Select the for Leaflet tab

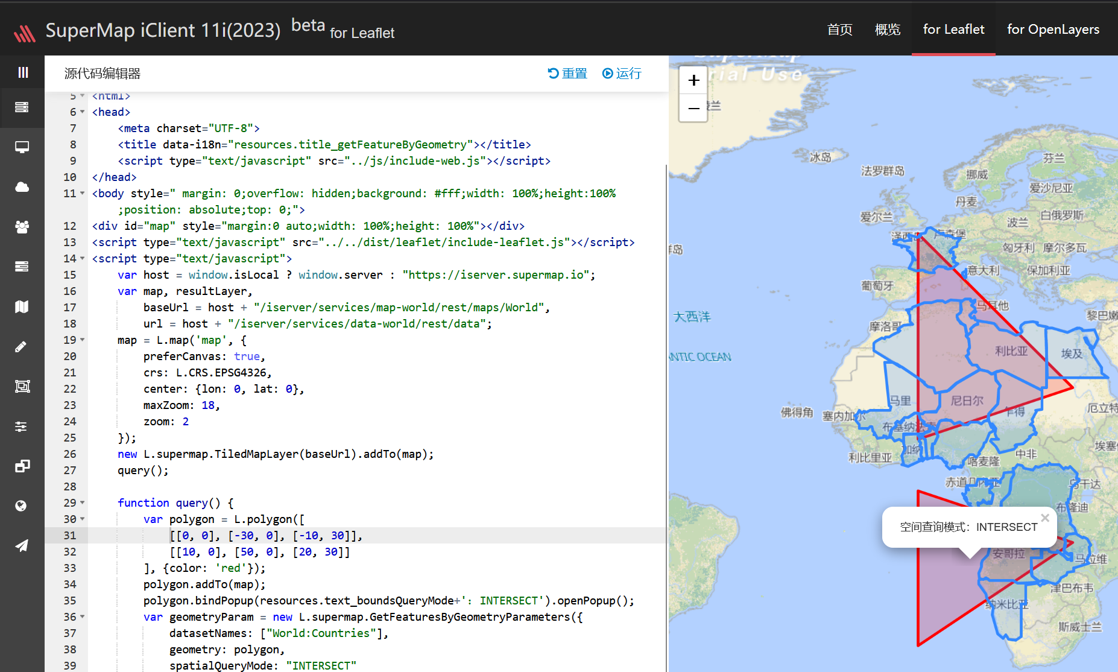[x=953, y=30]
